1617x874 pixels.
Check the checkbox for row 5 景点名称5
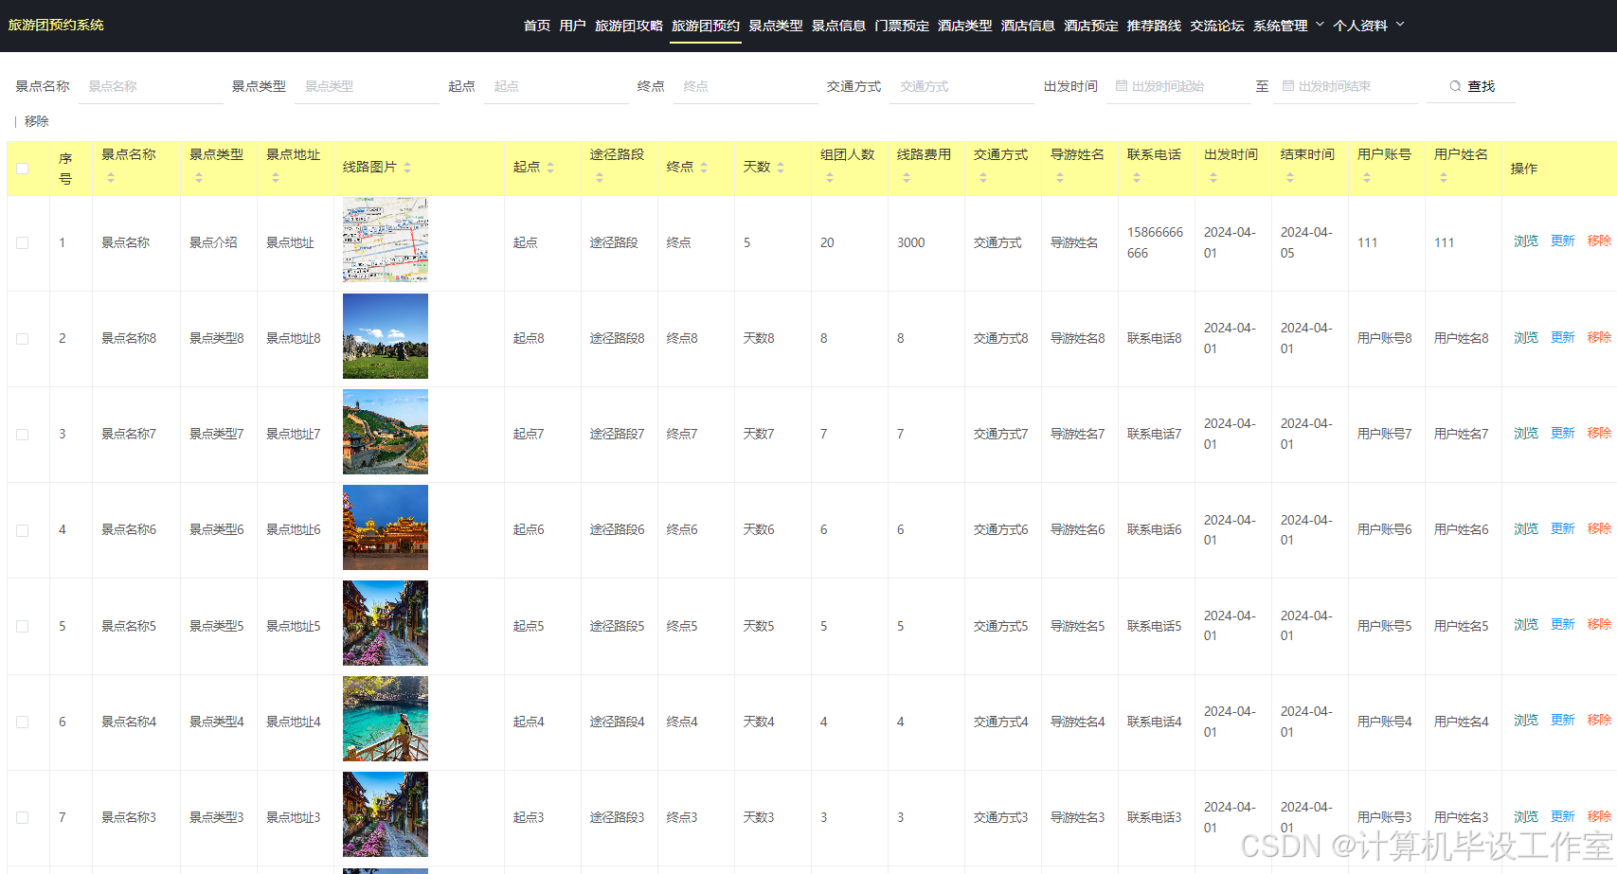coord(23,627)
